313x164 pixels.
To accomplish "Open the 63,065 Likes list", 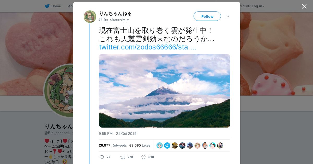I will [140, 145].
